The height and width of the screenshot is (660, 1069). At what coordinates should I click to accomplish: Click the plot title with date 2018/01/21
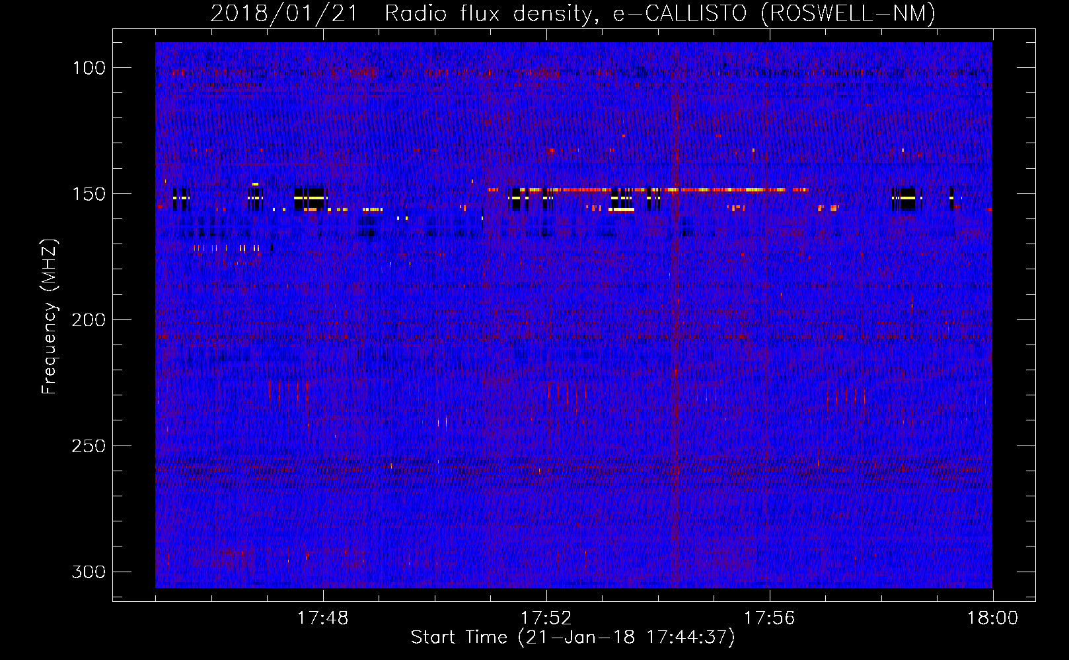click(x=573, y=13)
